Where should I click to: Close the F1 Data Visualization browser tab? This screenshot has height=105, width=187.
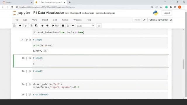click(x=65, y=2)
